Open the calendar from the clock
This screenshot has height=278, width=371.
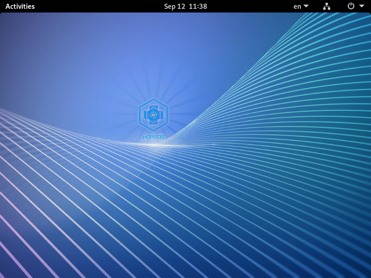[x=185, y=6]
